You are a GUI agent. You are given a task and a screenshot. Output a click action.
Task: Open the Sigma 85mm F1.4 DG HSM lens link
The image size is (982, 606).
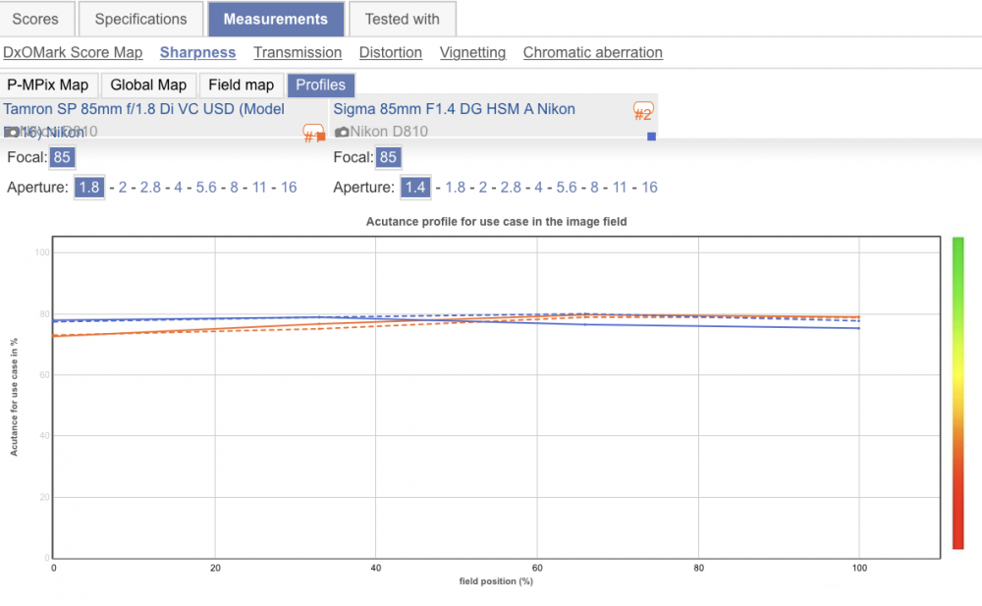454,109
